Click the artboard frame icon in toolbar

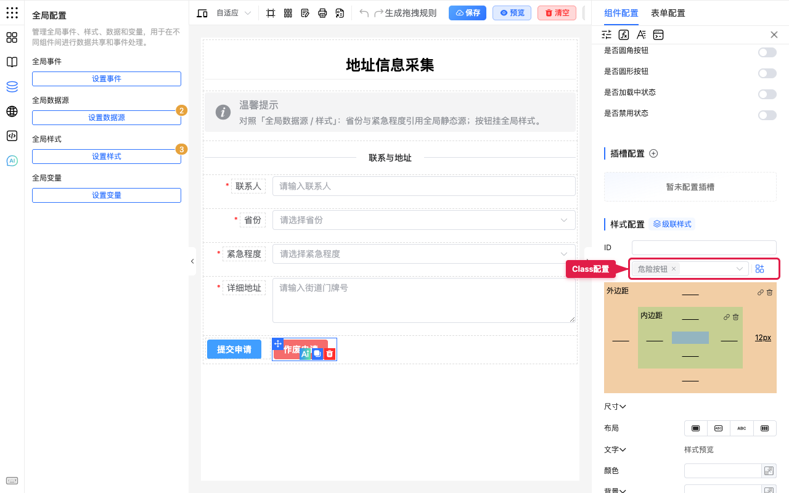tap(271, 13)
